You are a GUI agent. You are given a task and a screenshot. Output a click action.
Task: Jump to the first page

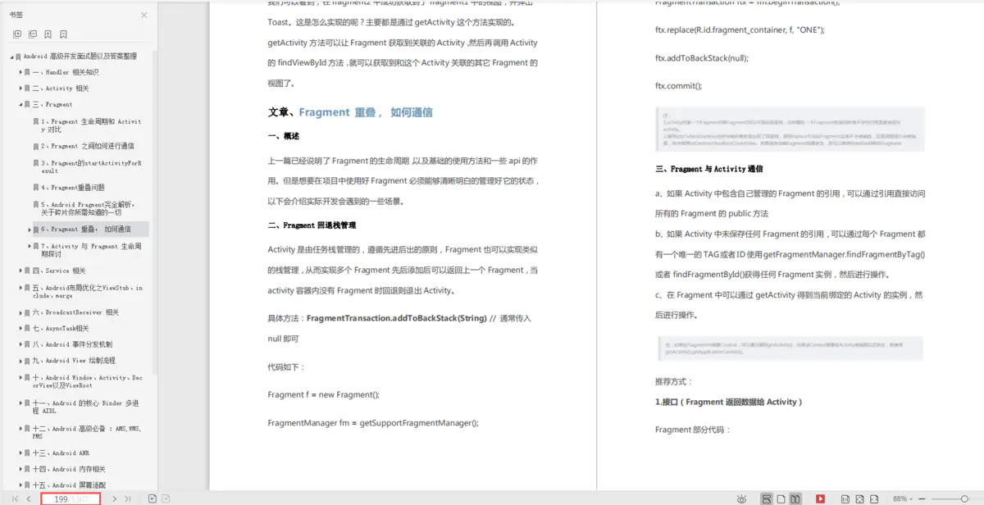click(x=15, y=498)
